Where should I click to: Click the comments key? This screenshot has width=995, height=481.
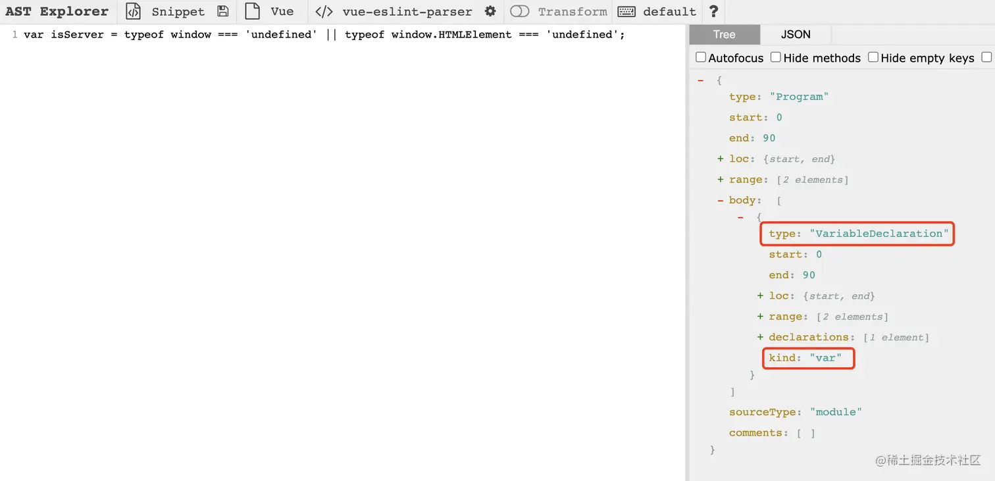[x=755, y=433]
